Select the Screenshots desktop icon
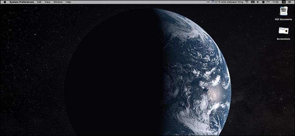The image size is (295, 136). [283, 31]
